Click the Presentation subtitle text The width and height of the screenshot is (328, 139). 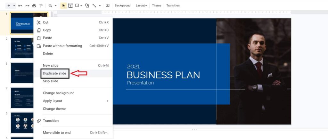tap(140, 83)
